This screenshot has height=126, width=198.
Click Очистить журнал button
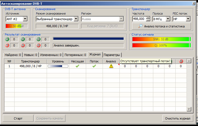(178, 118)
